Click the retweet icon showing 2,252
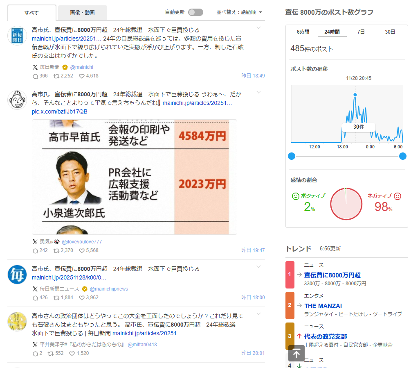This screenshot has height=368, width=411. [57, 76]
